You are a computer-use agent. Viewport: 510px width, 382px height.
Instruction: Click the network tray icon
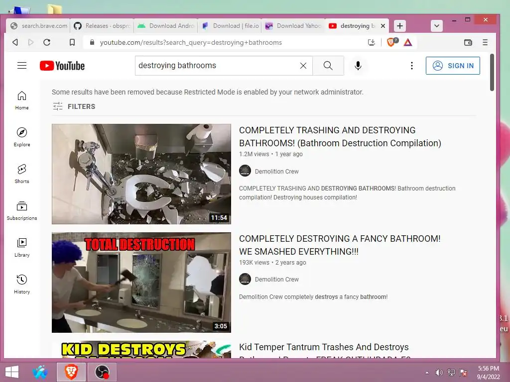tap(451, 373)
